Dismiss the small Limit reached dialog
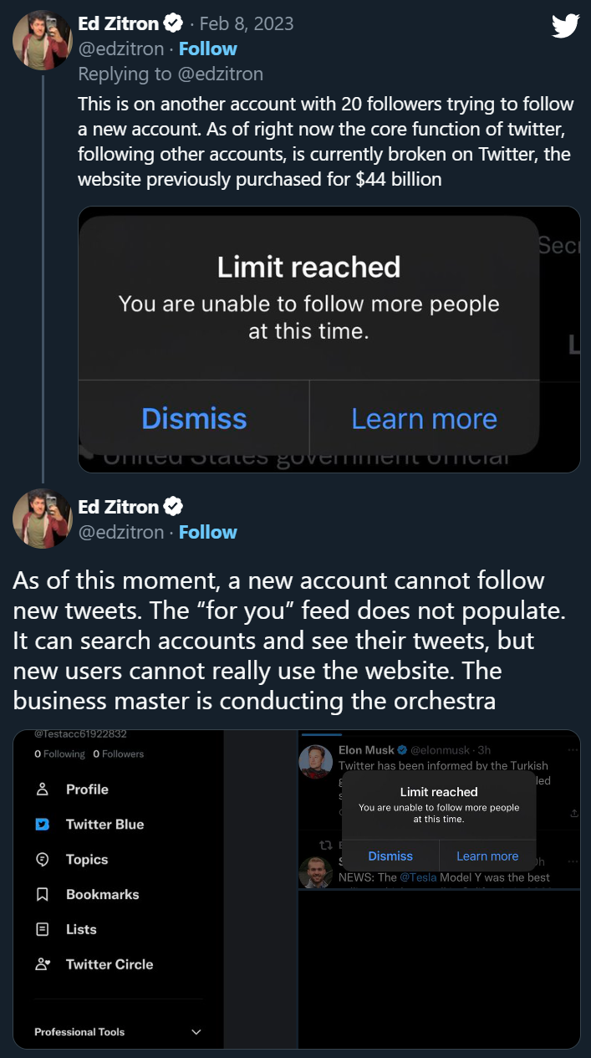Screen dimensions: 591x1058 (390, 856)
